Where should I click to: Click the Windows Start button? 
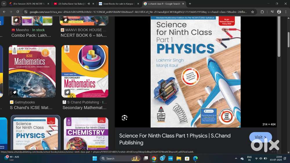tap(95, 159)
